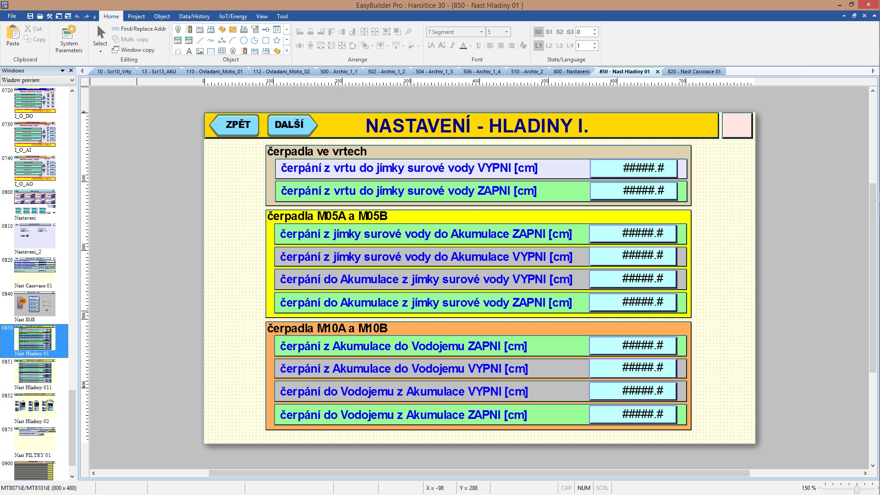Open font color dropdown arrow
The image size is (880, 495).
pos(471,46)
